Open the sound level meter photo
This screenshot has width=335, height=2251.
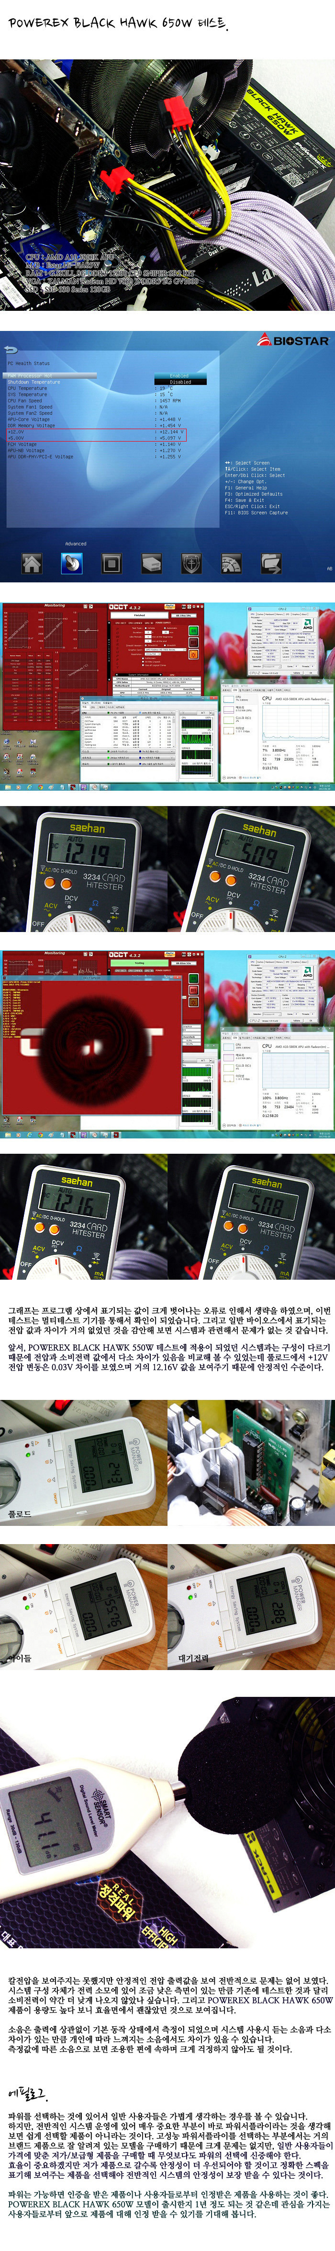[x=167, y=1824]
